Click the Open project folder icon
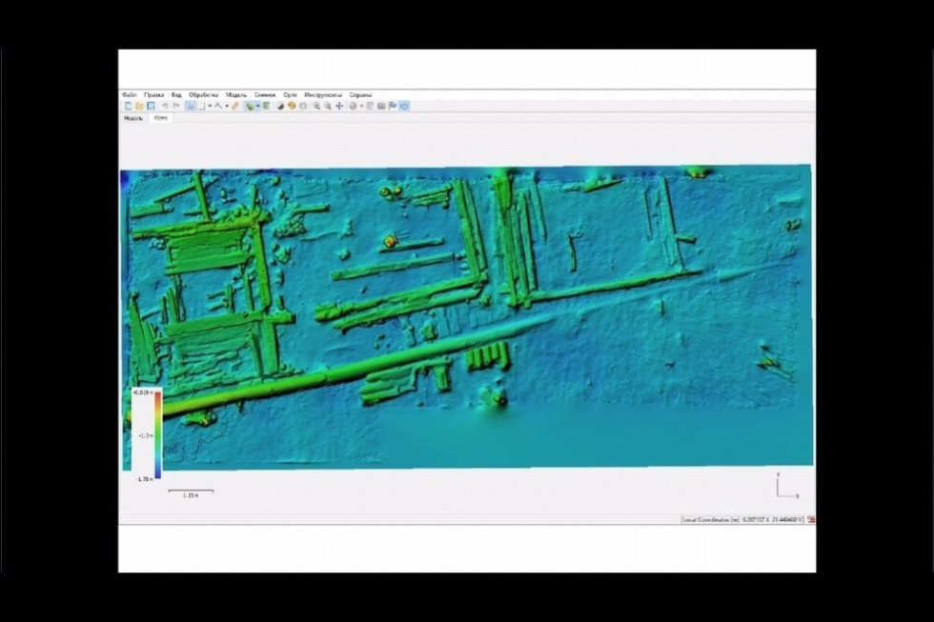 click(x=139, y=106)
